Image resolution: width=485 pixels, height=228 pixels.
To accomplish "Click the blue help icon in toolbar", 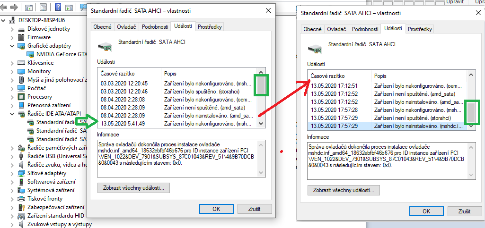I will point(58,8).
